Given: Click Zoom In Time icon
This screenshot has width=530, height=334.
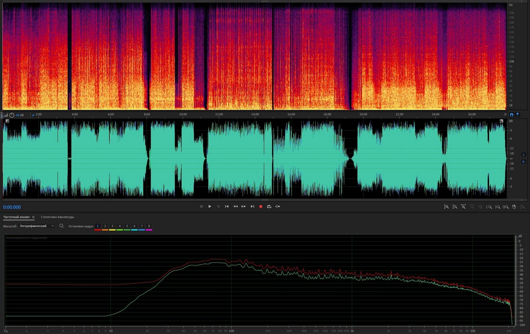Looking at the screenshot, I should tap(463, 207).
